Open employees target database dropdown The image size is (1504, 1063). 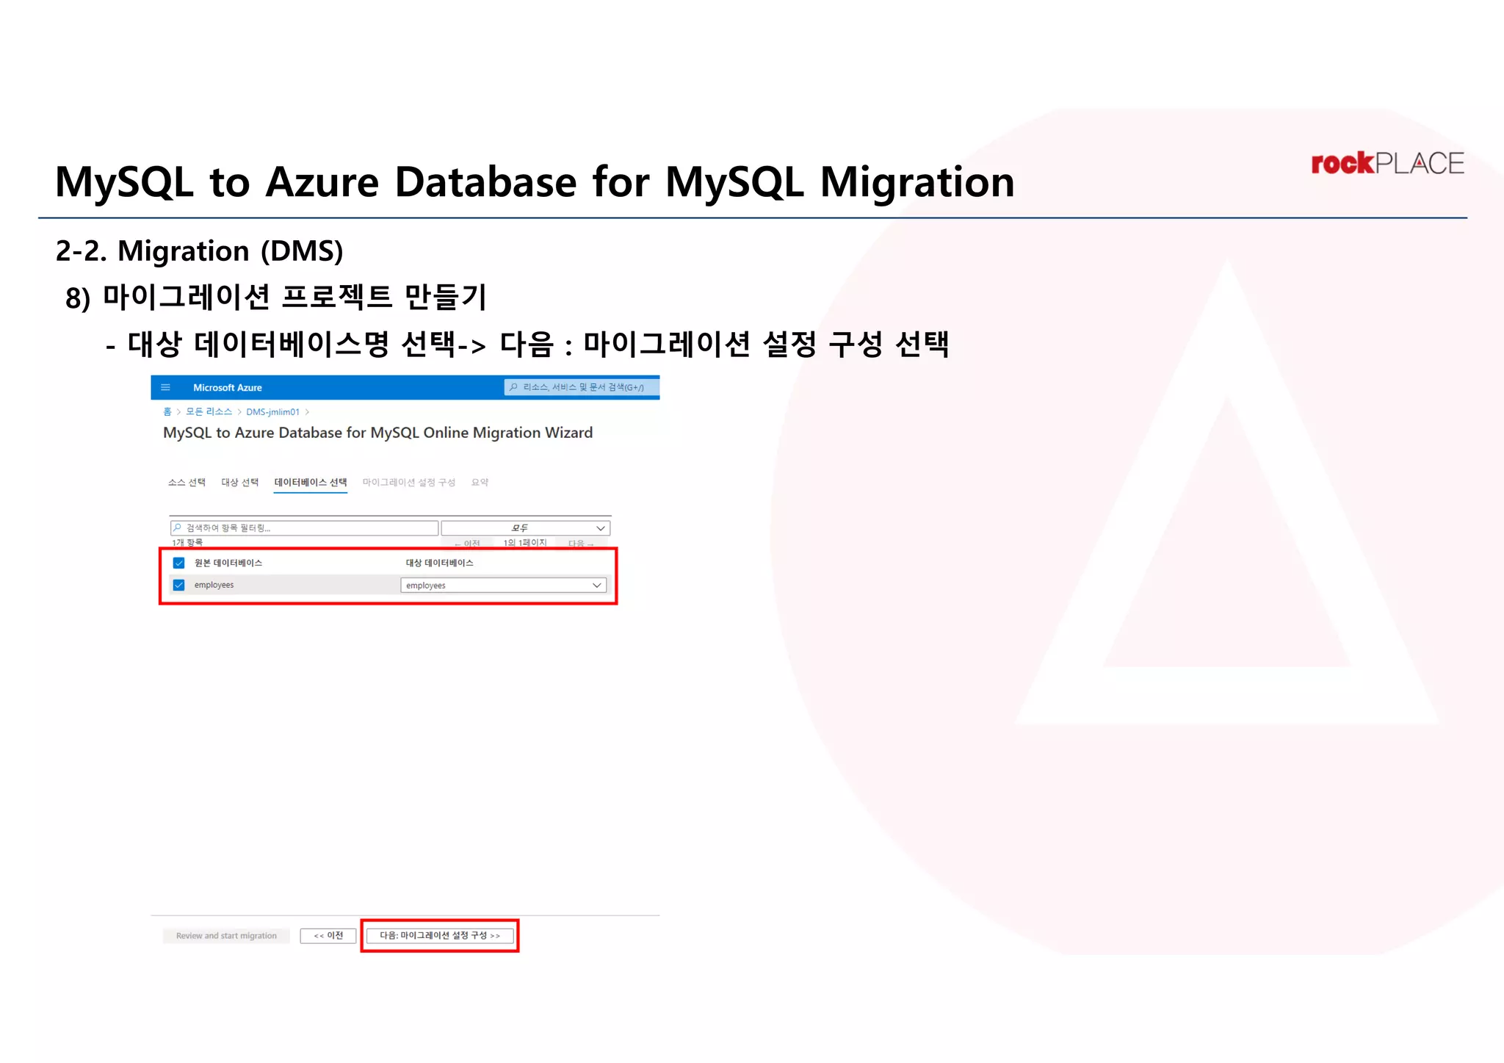click(x=504, y=585)
